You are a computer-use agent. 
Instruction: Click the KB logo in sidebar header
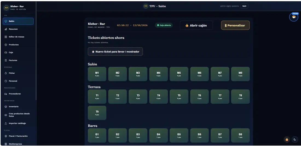pos(6,7)
